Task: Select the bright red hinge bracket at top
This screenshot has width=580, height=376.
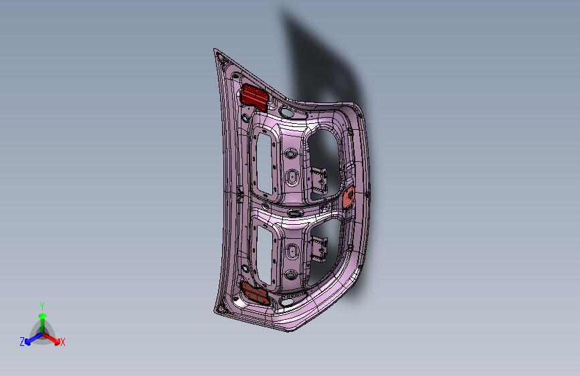Action: [x=254, y=97]
